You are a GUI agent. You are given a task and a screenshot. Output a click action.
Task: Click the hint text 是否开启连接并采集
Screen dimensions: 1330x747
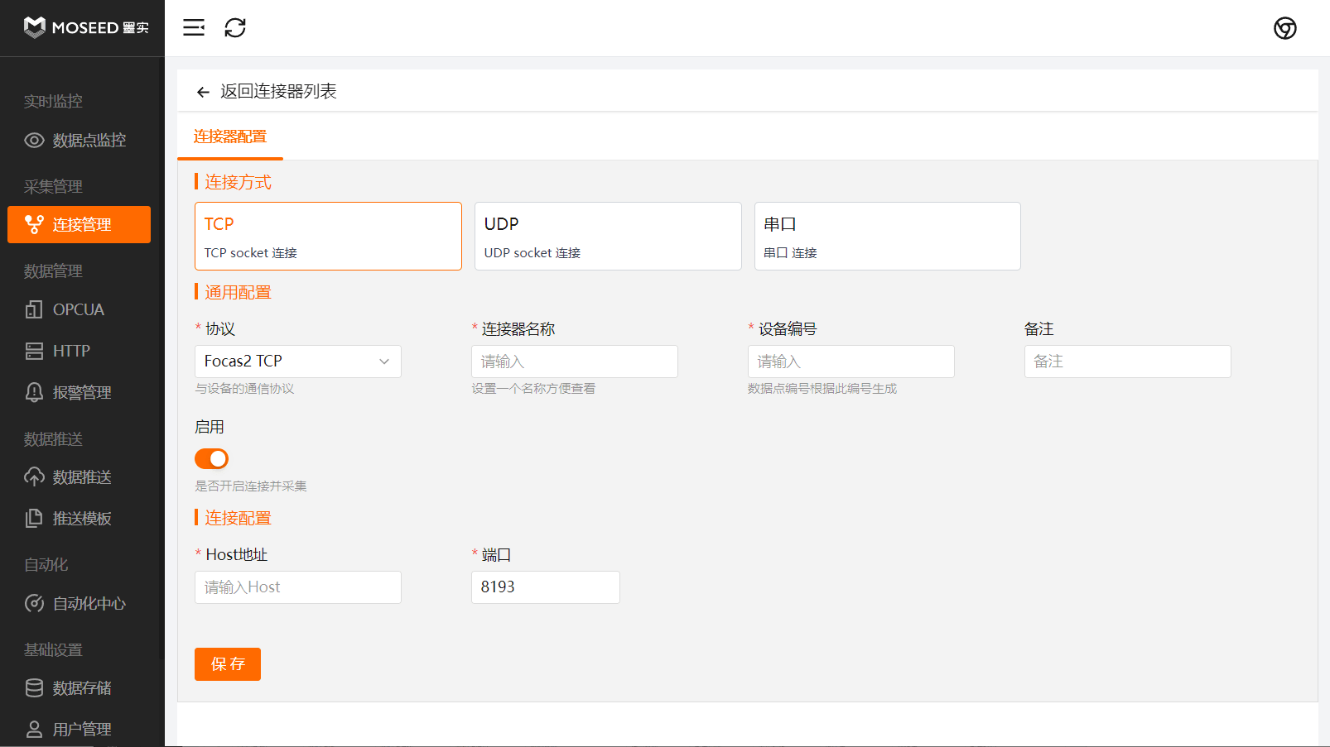[251, 486]
